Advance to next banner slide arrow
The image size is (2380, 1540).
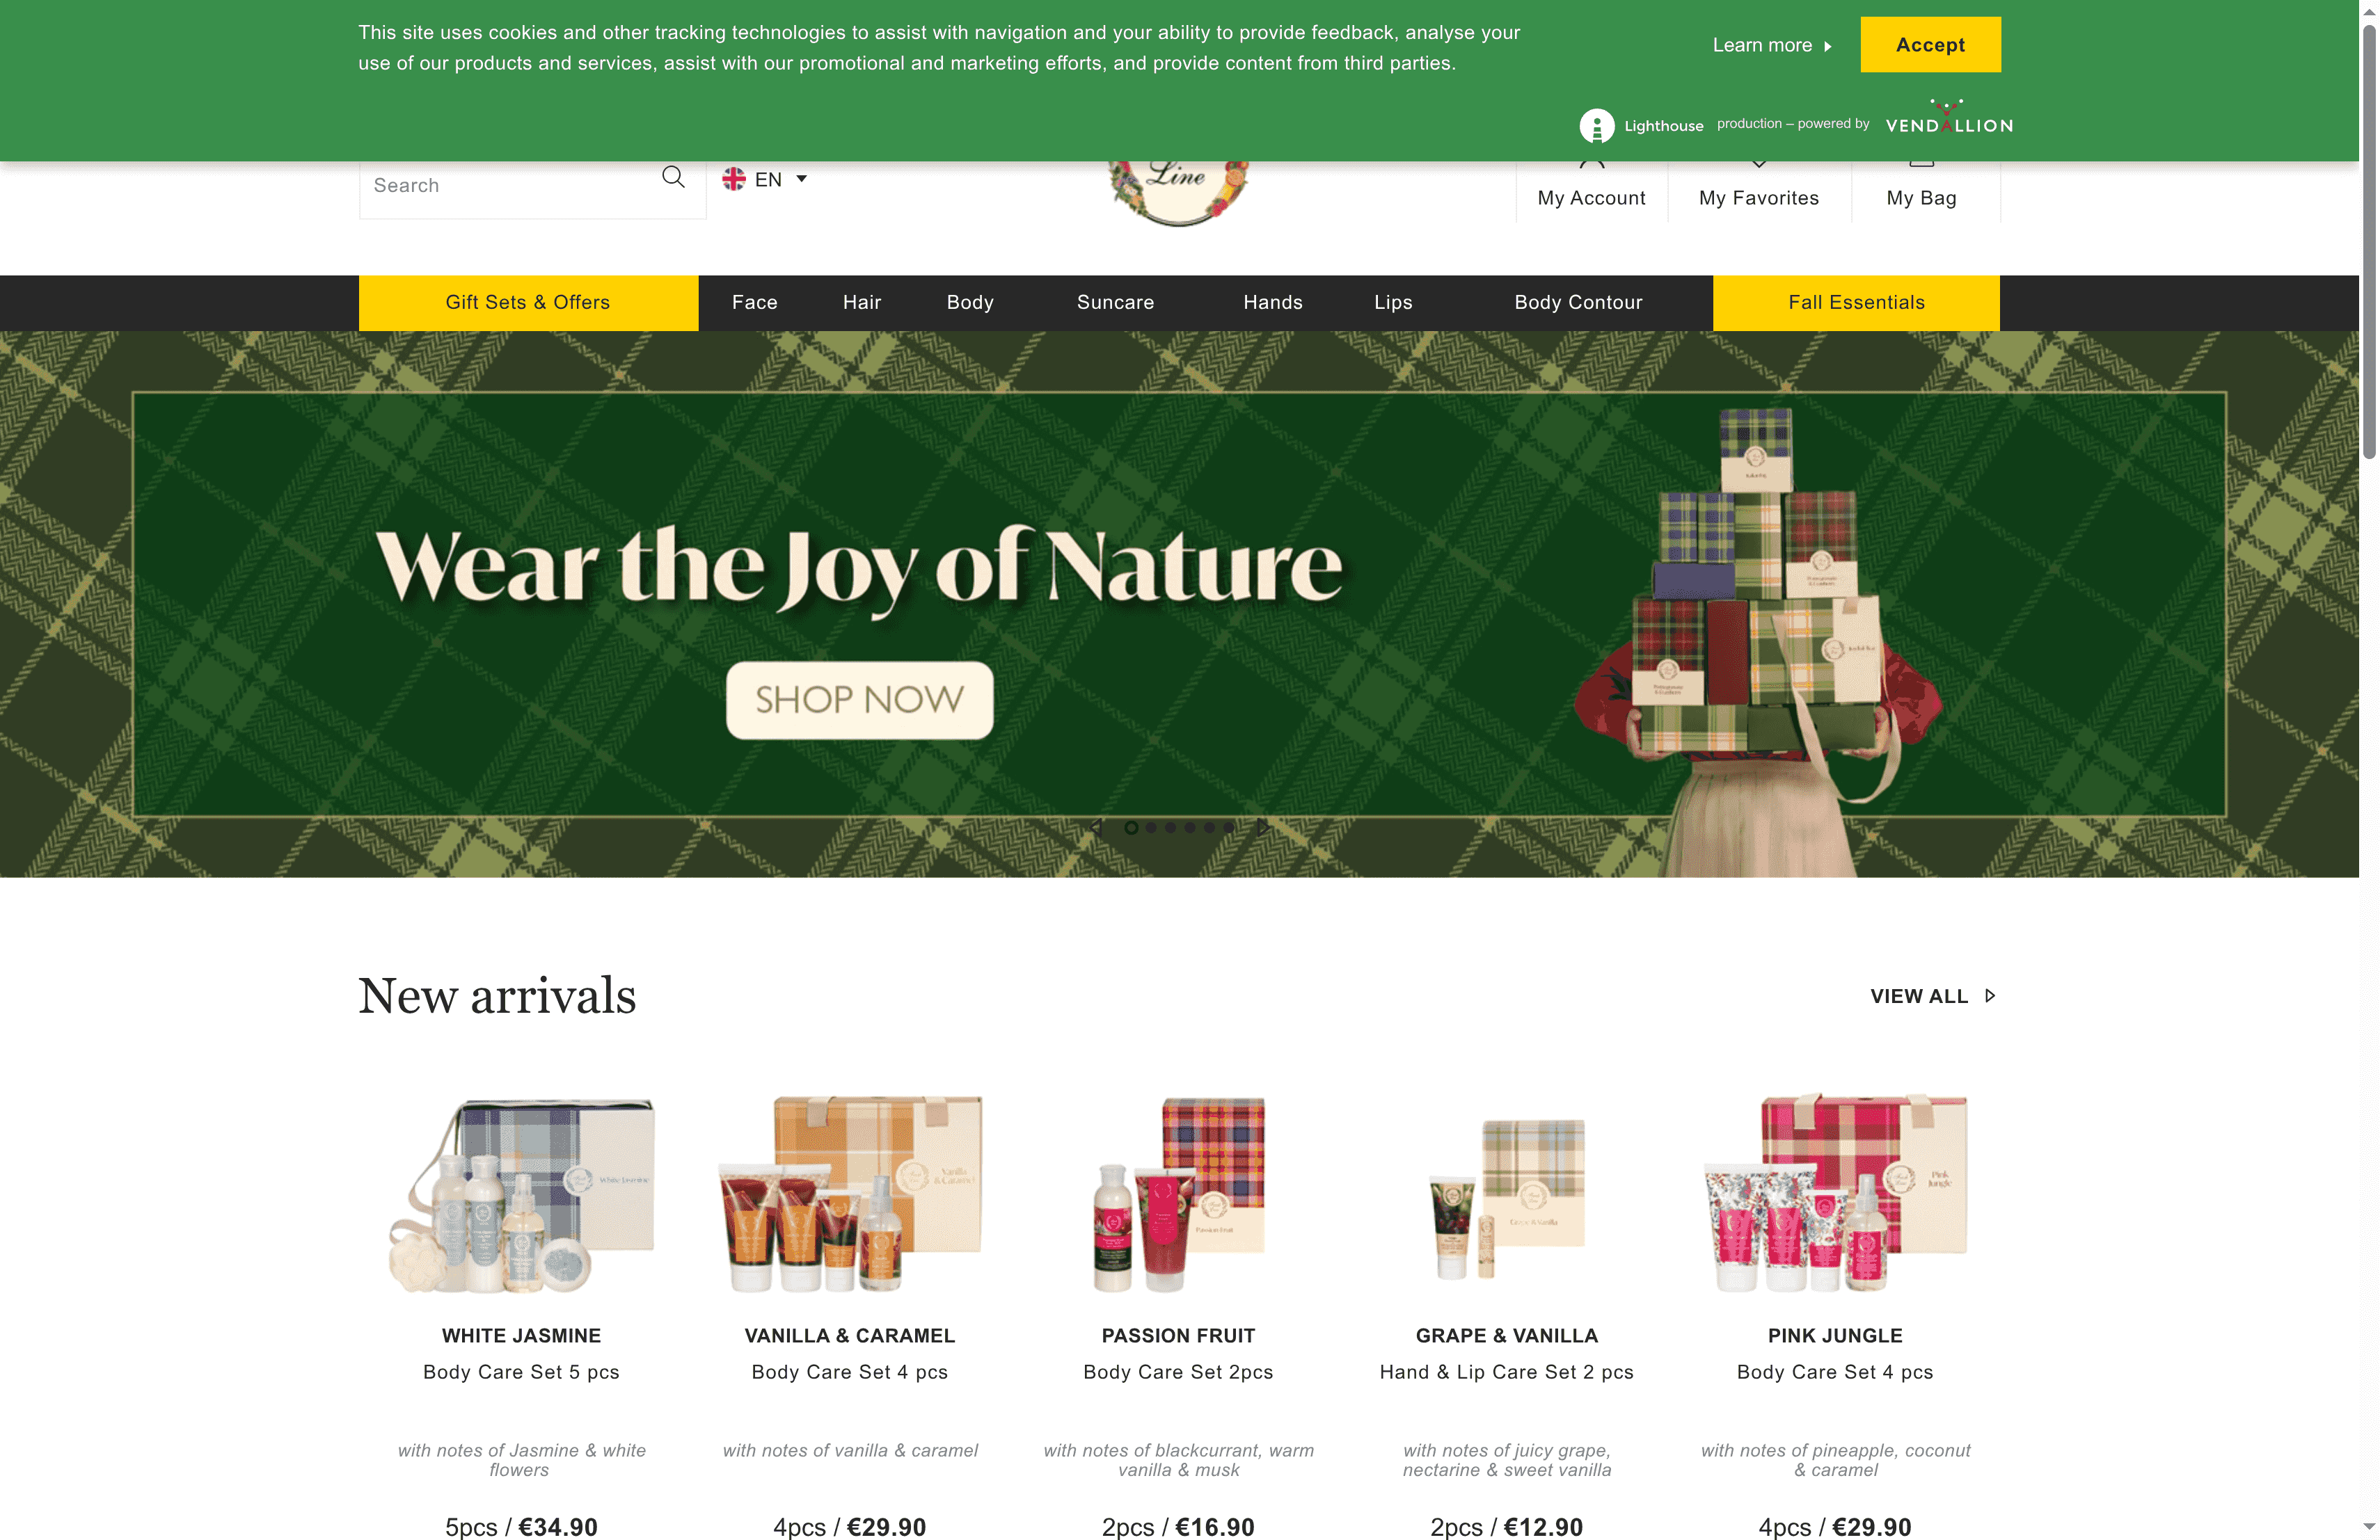click(1264, 828)
